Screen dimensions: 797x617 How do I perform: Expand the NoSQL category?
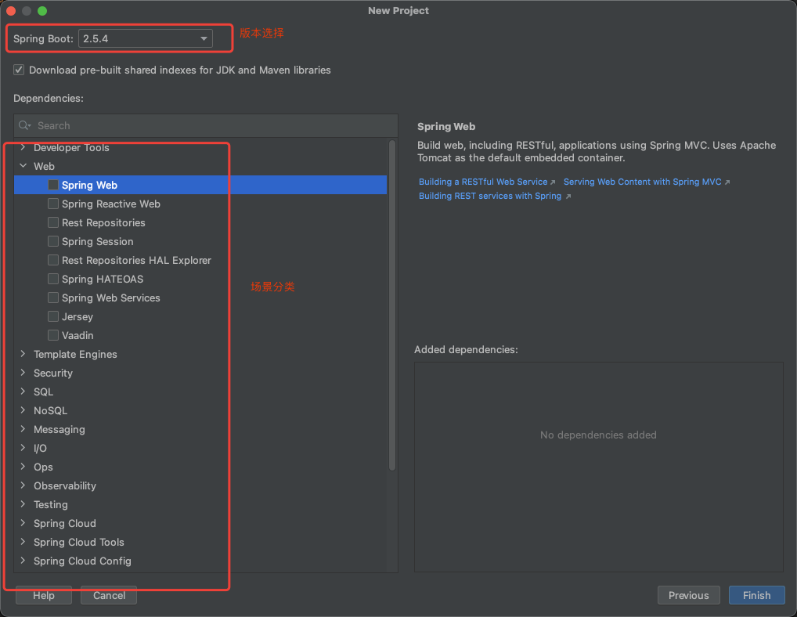point(23,410)
